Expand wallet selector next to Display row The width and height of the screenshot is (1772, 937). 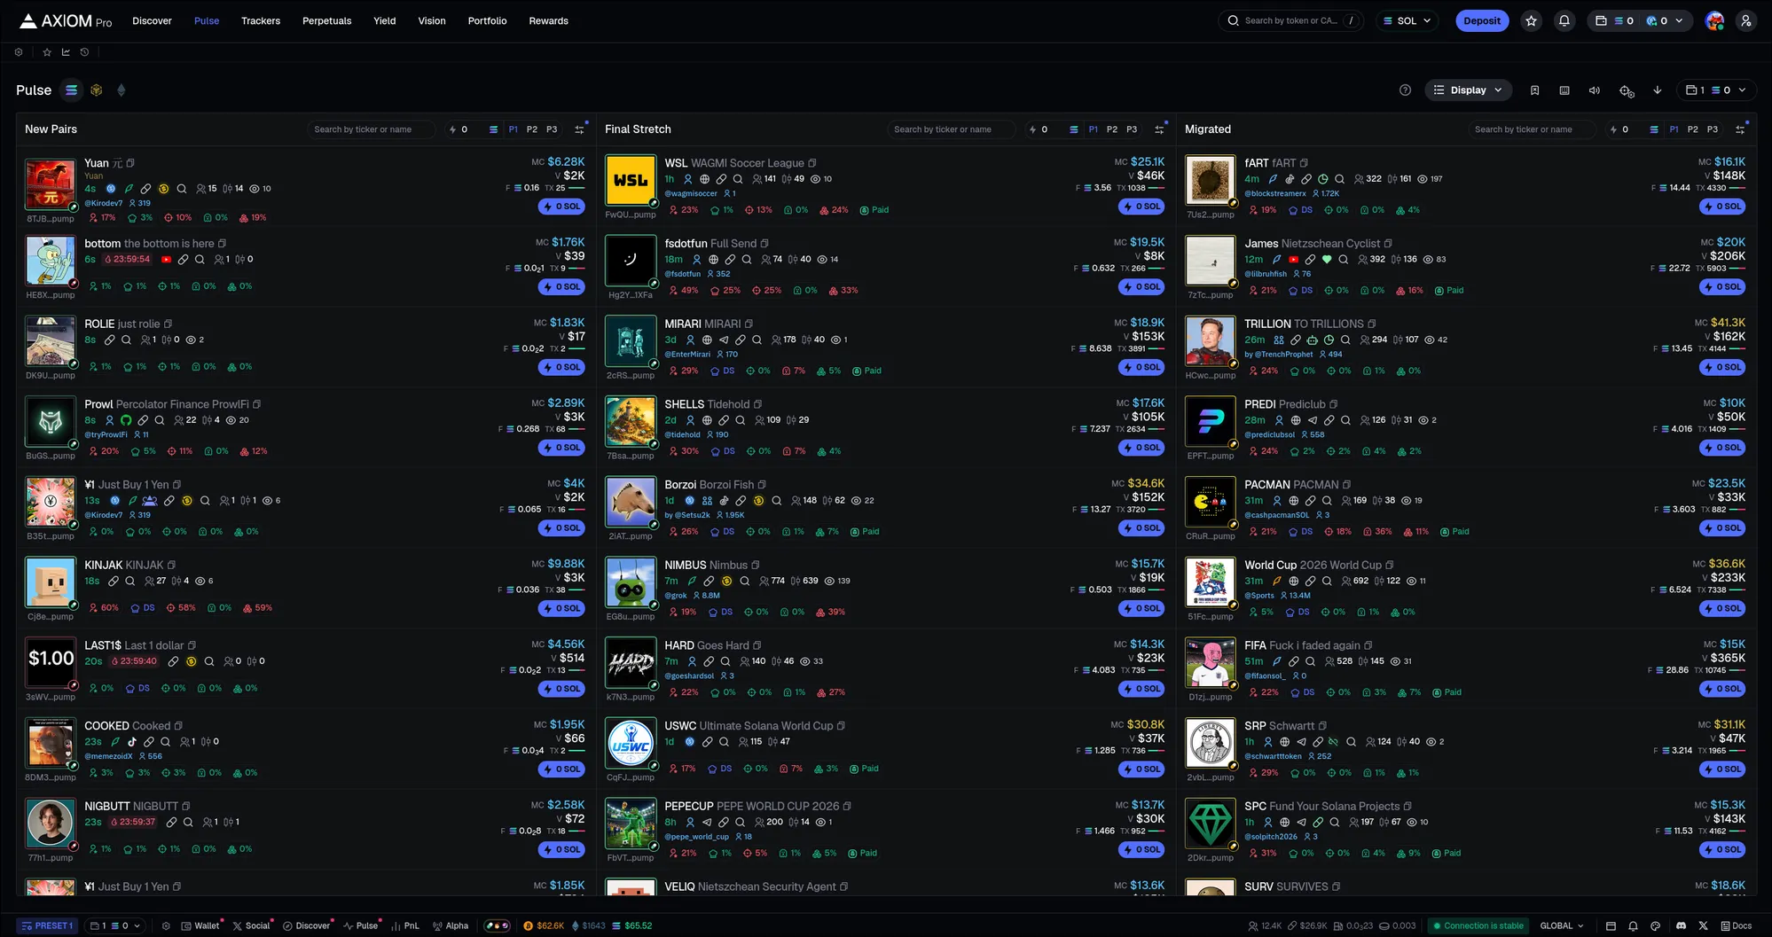click(x=1716, y=90)
